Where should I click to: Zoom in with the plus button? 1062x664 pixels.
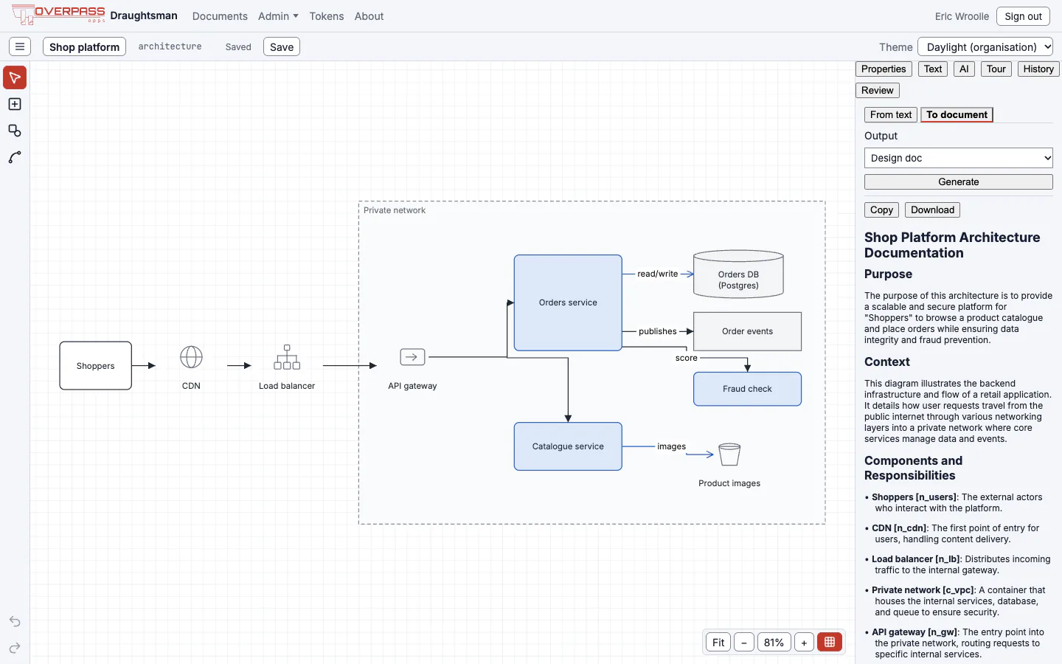pyautogui.click(x=804, y=643)
